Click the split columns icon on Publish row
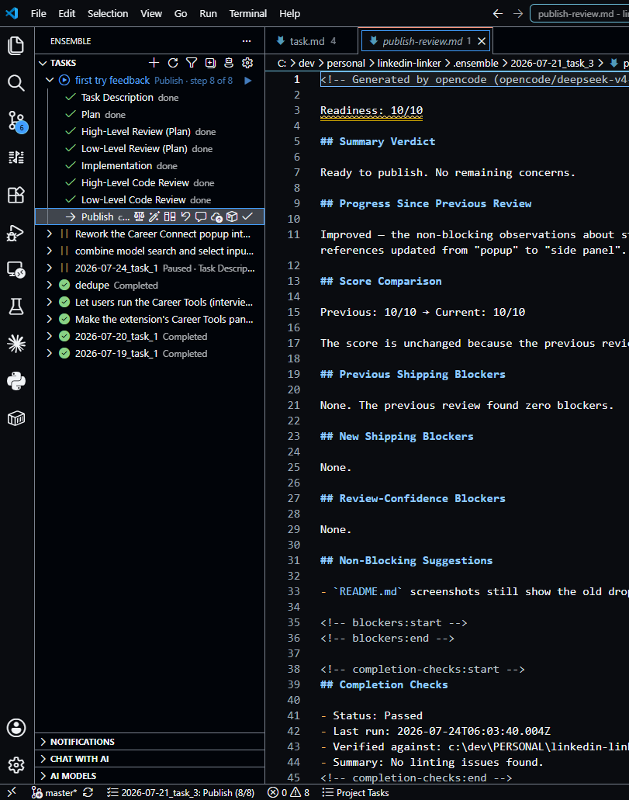Image resolution: width=629 pixels, height=800 pixels. [170, 216]
